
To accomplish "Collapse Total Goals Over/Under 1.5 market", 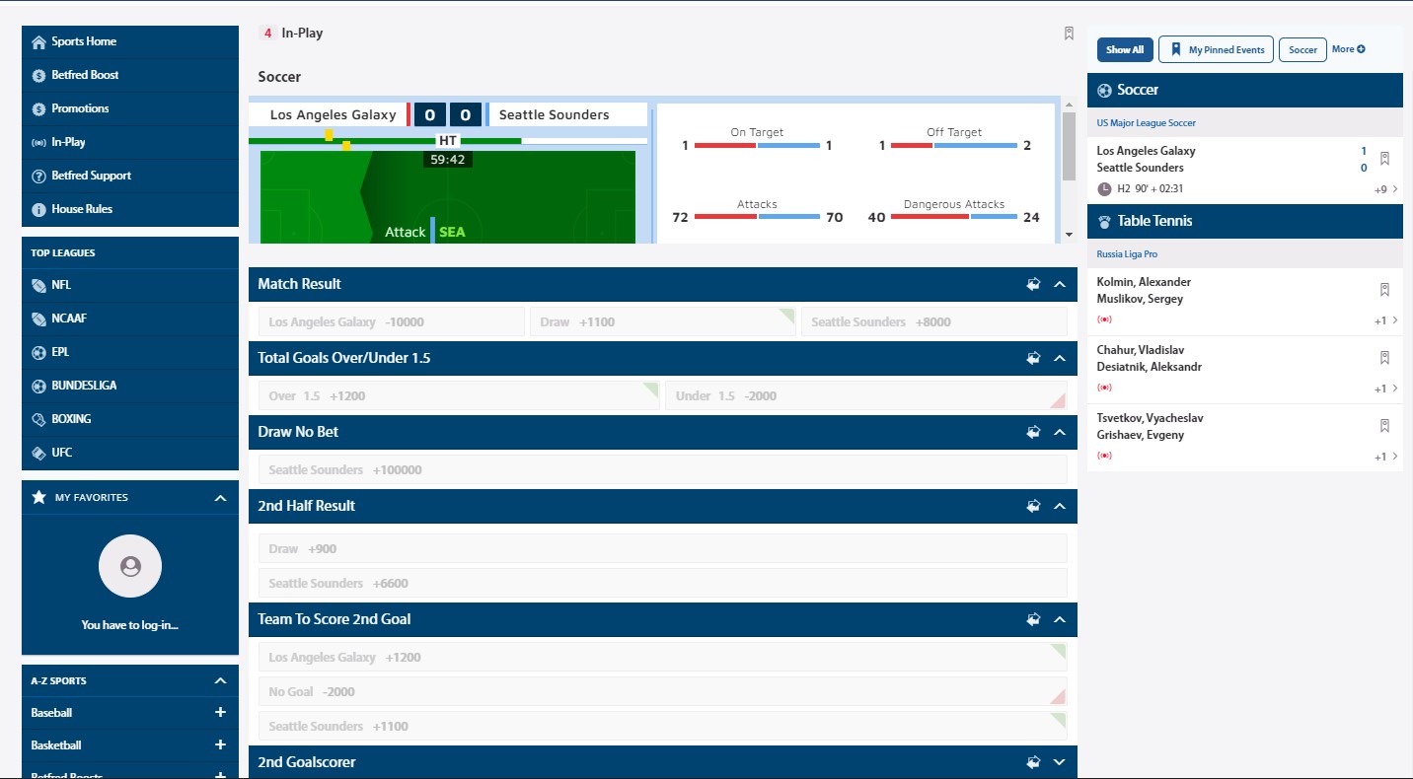I will pos(1060,358).
